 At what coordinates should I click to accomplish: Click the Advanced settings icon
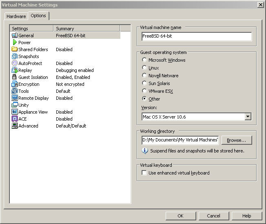(15, 125)
